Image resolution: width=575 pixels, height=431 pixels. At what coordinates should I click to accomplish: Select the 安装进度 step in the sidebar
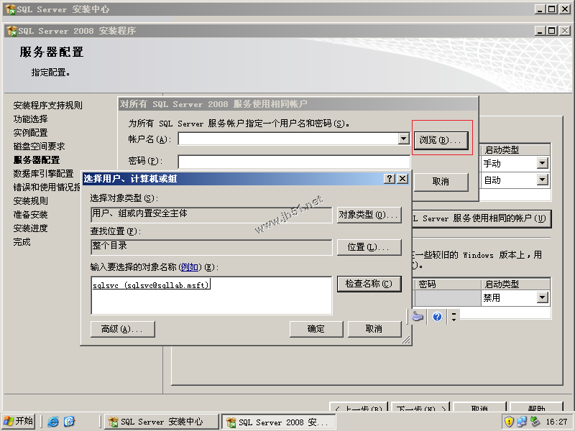[x=30, y=228]
